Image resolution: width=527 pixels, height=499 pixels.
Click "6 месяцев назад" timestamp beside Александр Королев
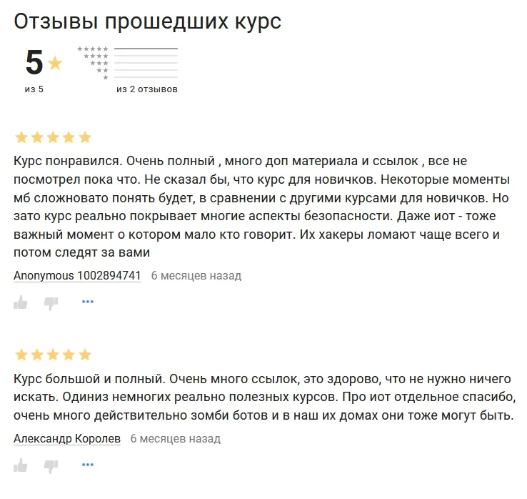[x=176, y=438]
